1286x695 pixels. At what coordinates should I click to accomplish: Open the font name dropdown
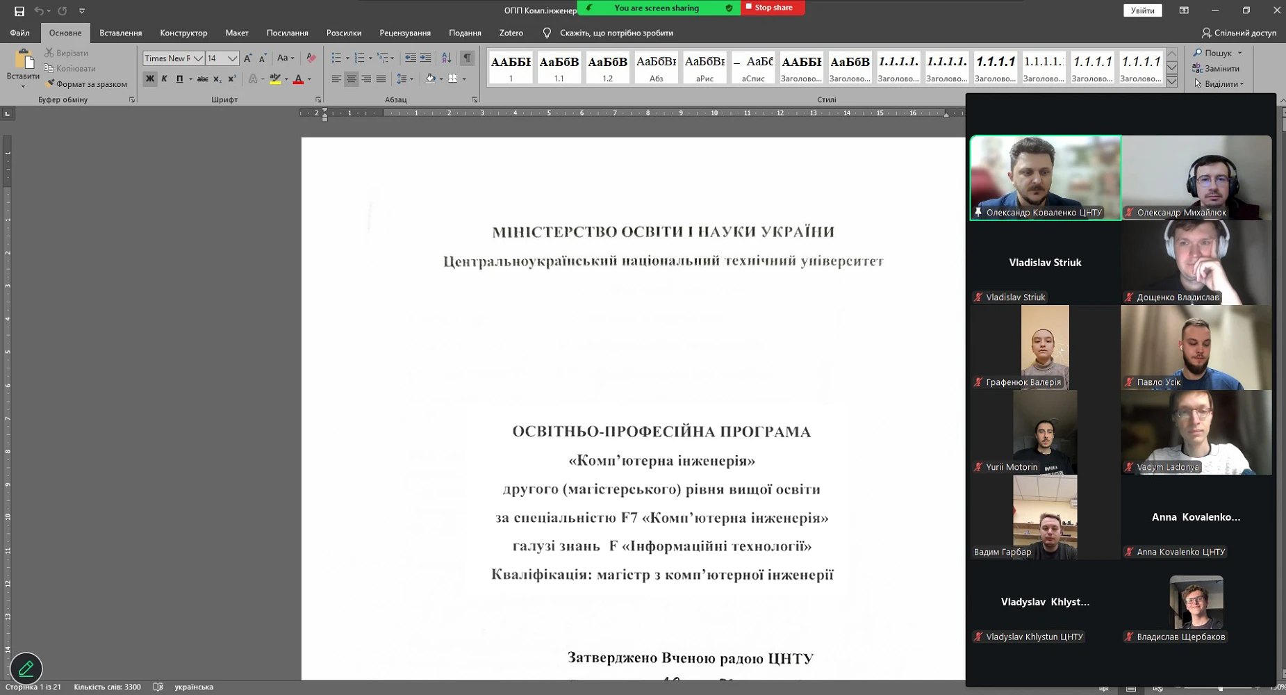click(198, 58)
